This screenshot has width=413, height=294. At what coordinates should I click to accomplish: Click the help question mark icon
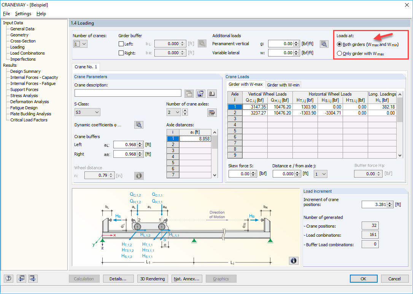[8, 278]
